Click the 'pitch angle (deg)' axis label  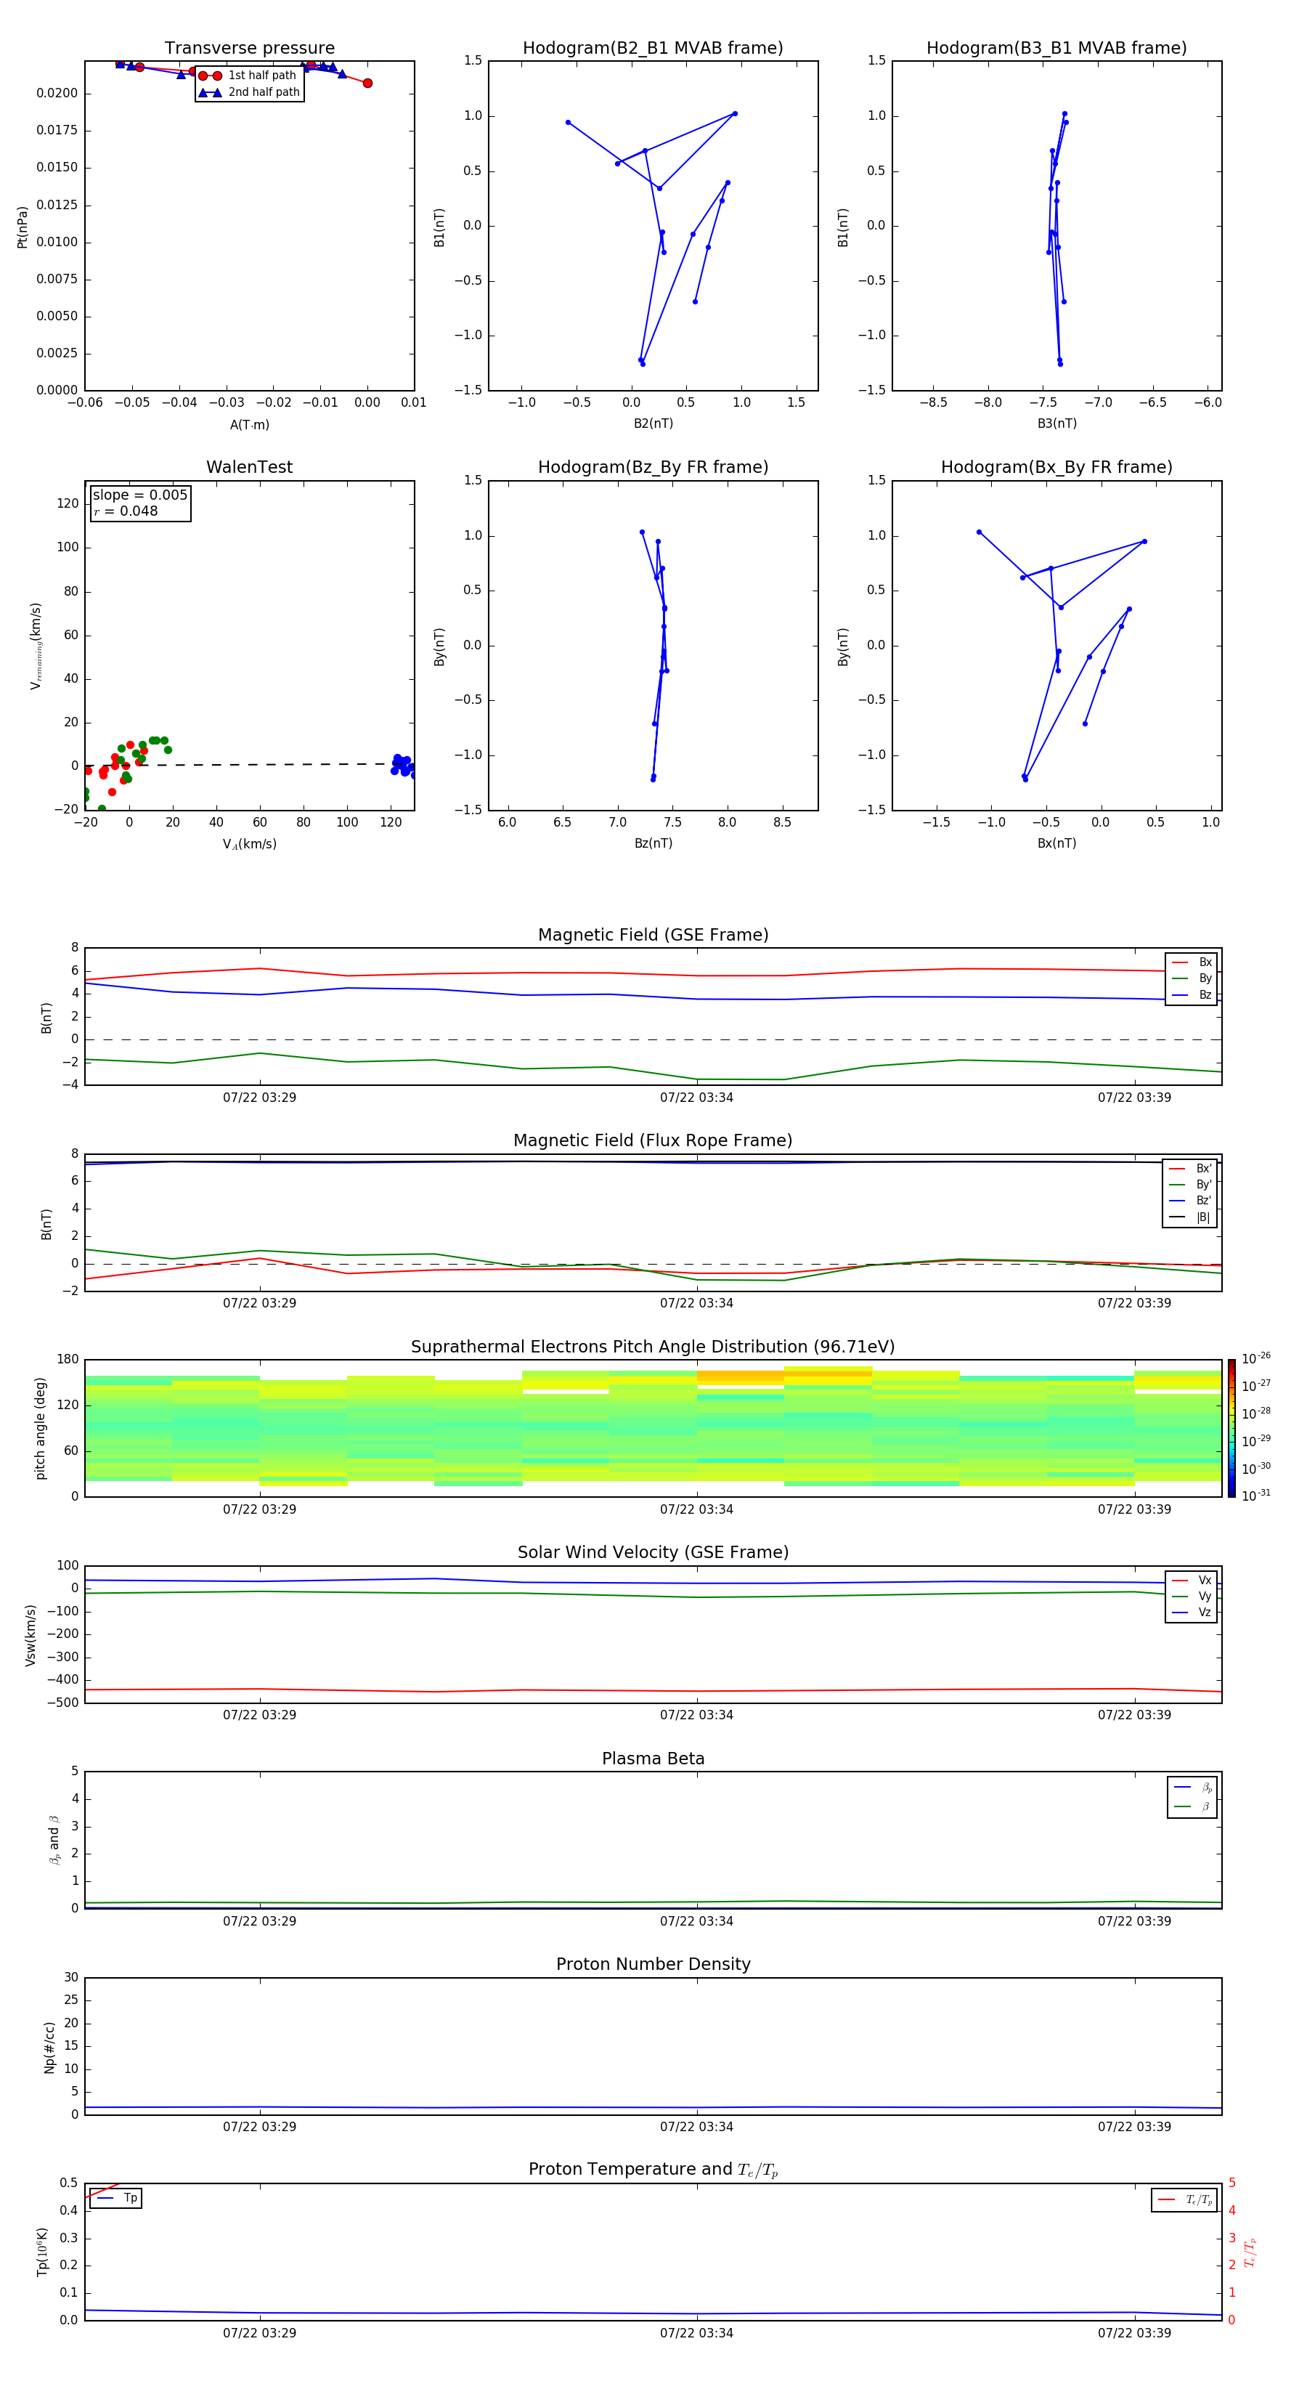pos(40,1427)
